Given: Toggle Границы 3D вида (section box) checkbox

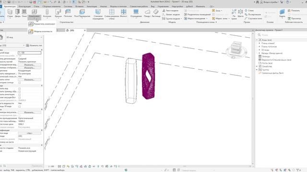Looking at the screenshot, I should pyautogui.click(x=20, y=107).
